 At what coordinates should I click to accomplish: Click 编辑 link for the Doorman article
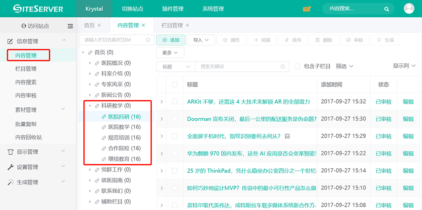pos(408,119)
